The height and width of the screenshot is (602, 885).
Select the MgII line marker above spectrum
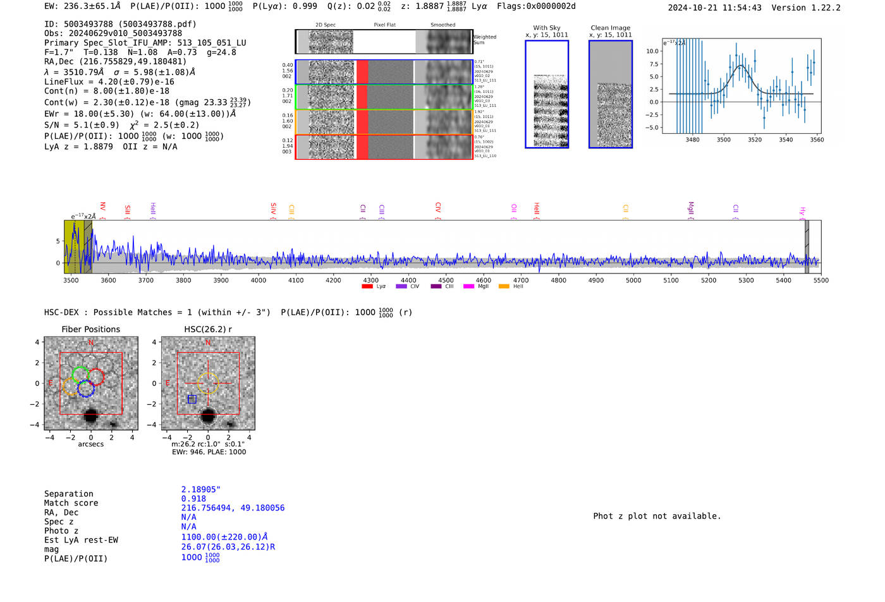pyautogui.click(x=691, y=210)
